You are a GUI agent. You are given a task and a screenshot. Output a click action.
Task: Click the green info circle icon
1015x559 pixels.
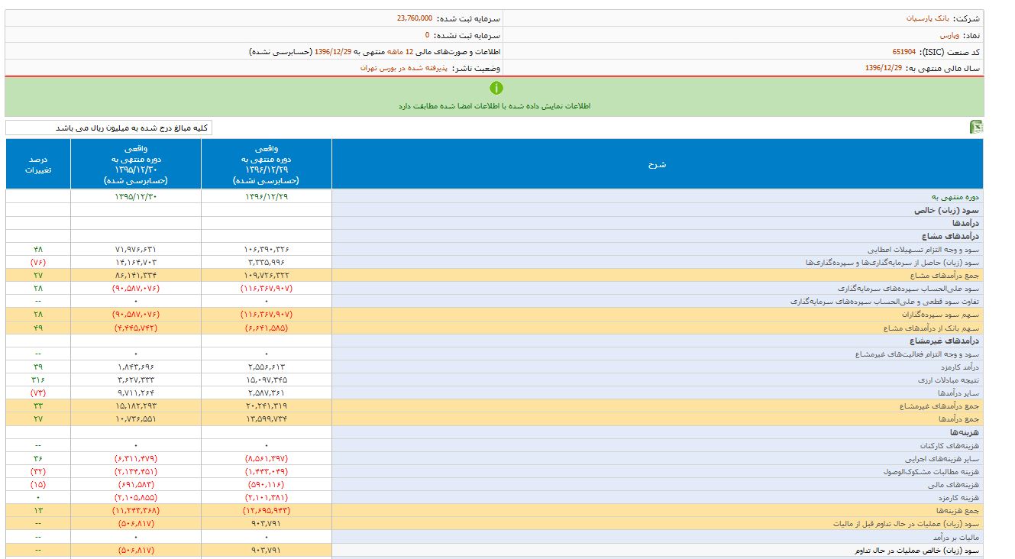496,88
